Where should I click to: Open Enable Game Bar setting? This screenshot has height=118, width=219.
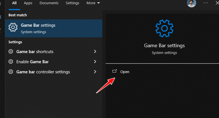click(54, 62)
